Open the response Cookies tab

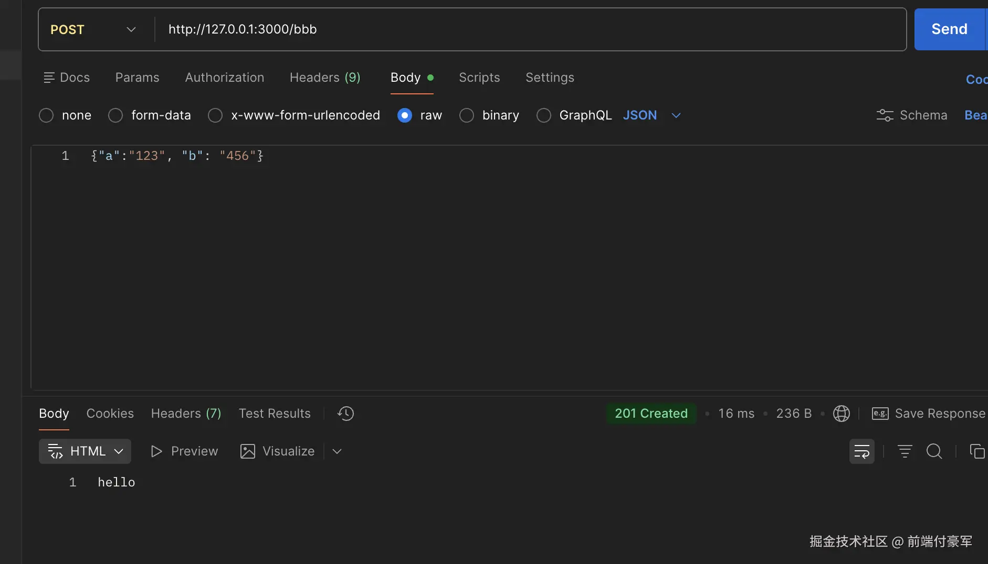pyautogui.click(x=110, y=414)
